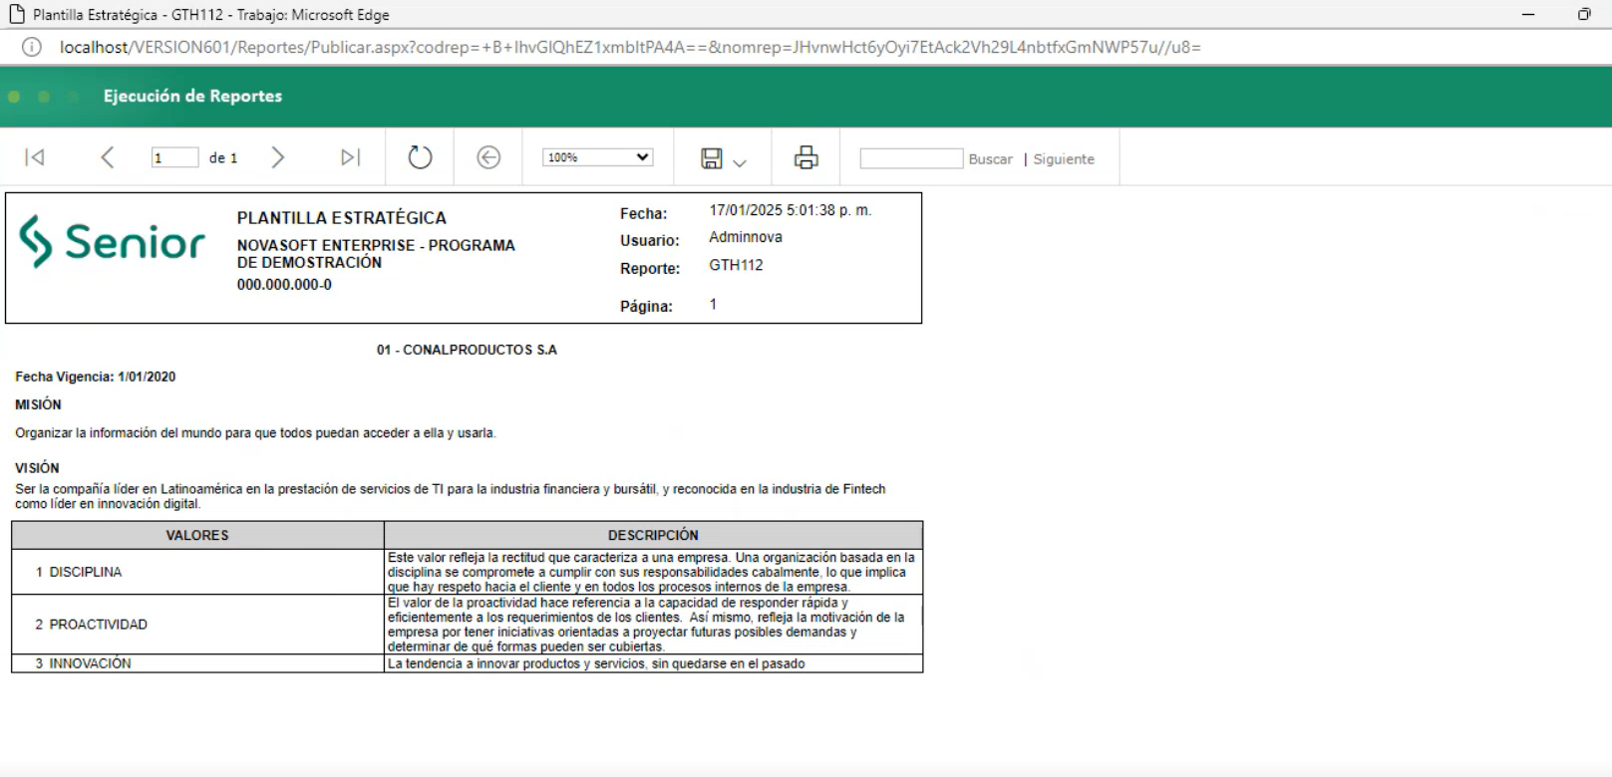Screen dimensions: 1612x777
Task: Go to previous report page
Action: click(x=108, y=157)
